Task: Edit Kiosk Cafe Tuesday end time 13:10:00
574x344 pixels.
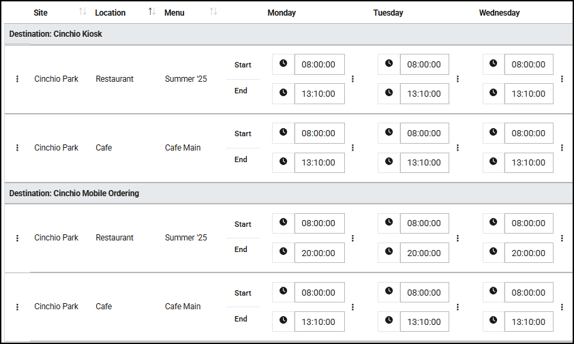Action: coord(424,163)
